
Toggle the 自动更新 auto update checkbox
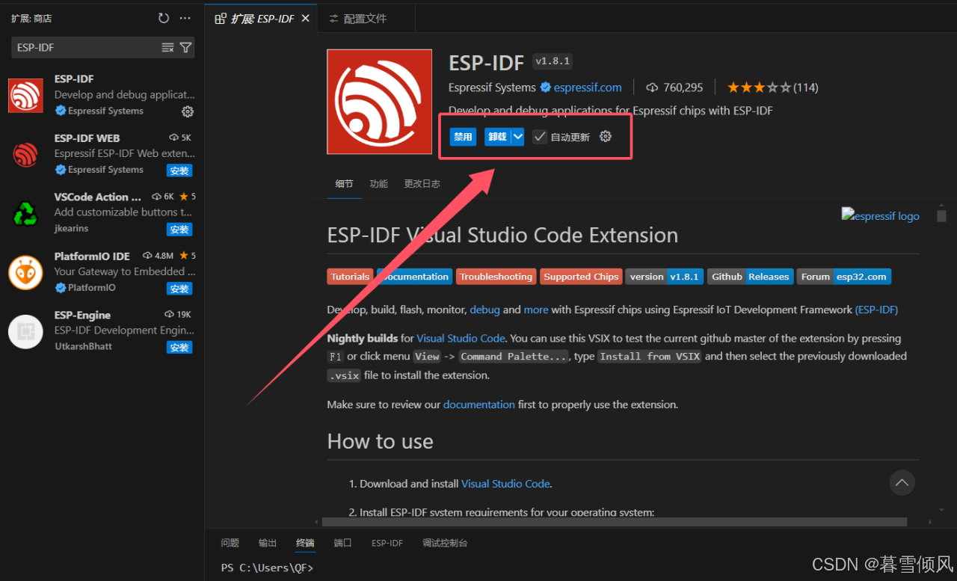tap(540, 137)
